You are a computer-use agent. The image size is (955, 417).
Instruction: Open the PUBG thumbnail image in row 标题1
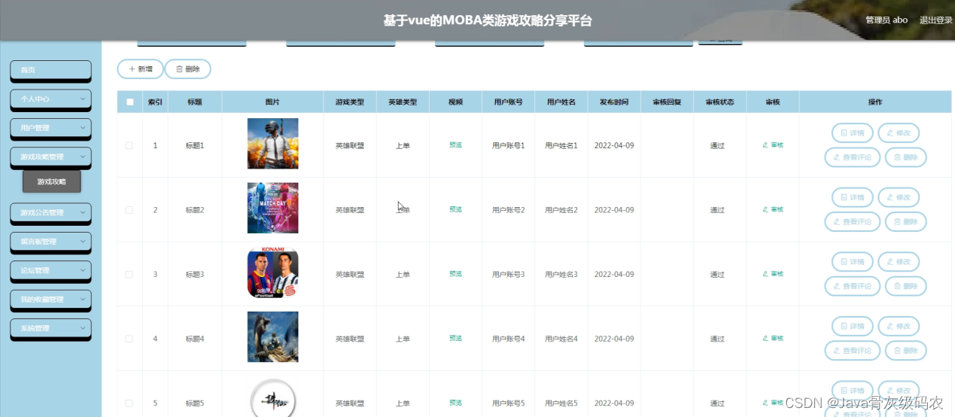pos(272,144)
